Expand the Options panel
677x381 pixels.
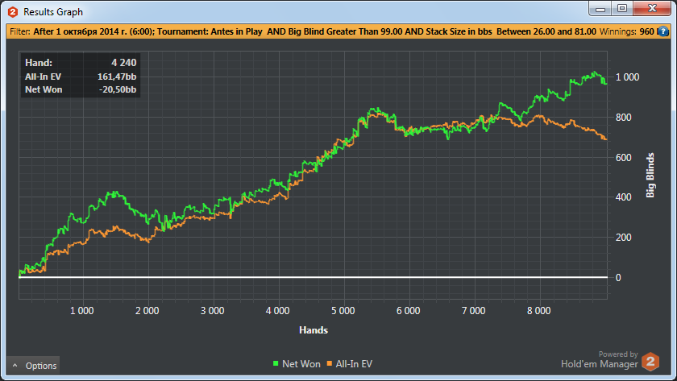(x=33, y=366)
